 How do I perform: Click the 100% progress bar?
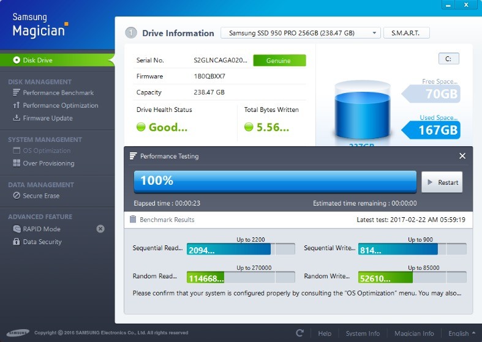(x=275, y=182)
